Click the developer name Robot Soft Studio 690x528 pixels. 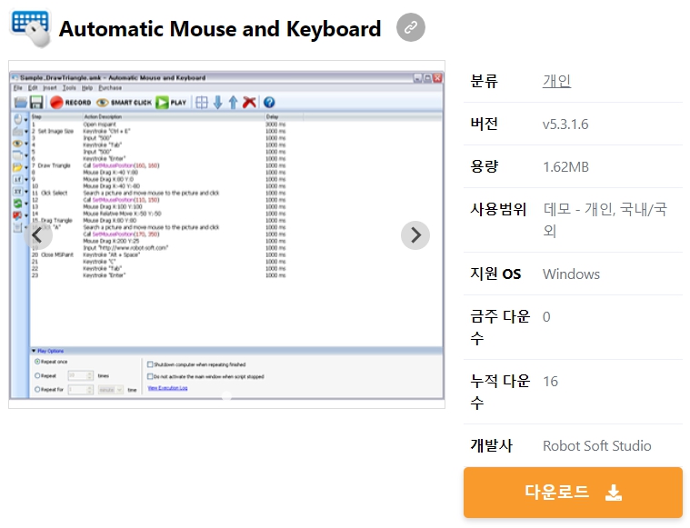tap(596, 445)
